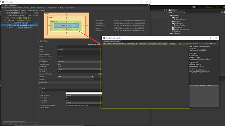Open the Select Output Node dropdown
Viewport: 225px width, 126px height.
point(194,44)
